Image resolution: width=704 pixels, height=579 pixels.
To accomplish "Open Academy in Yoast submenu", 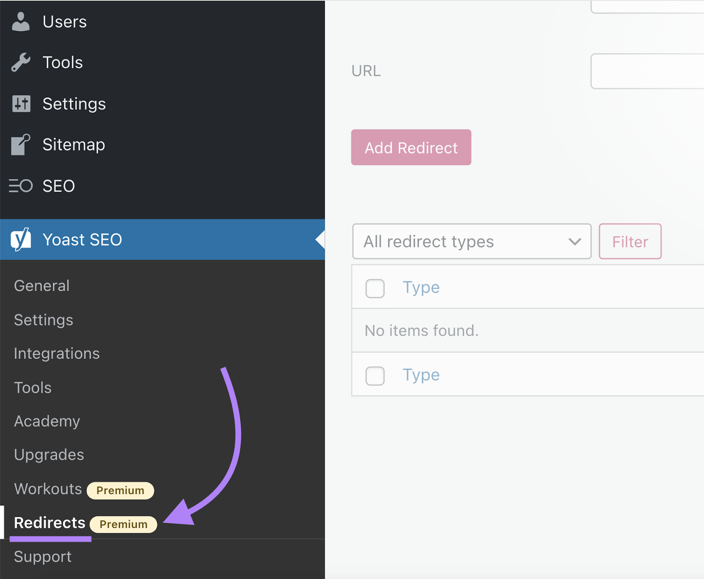I will (x=47, y=421).
